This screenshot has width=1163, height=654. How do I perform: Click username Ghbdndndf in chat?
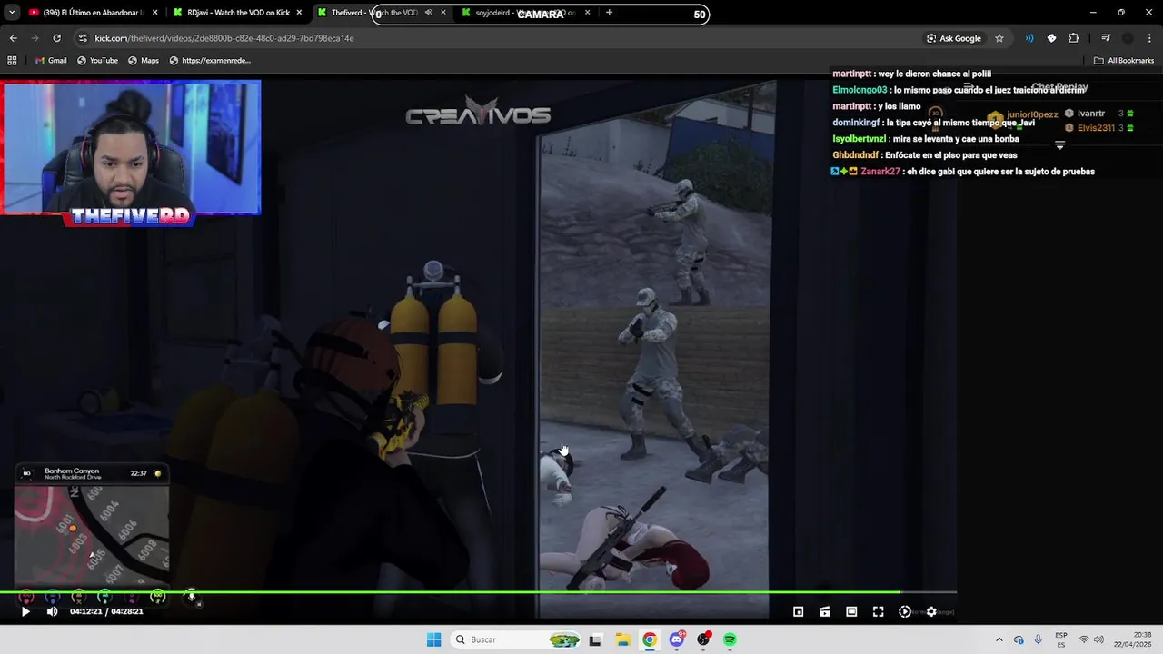(855, 155)
